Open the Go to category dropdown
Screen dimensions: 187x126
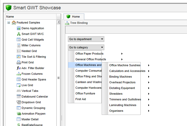tap(86, 47)
